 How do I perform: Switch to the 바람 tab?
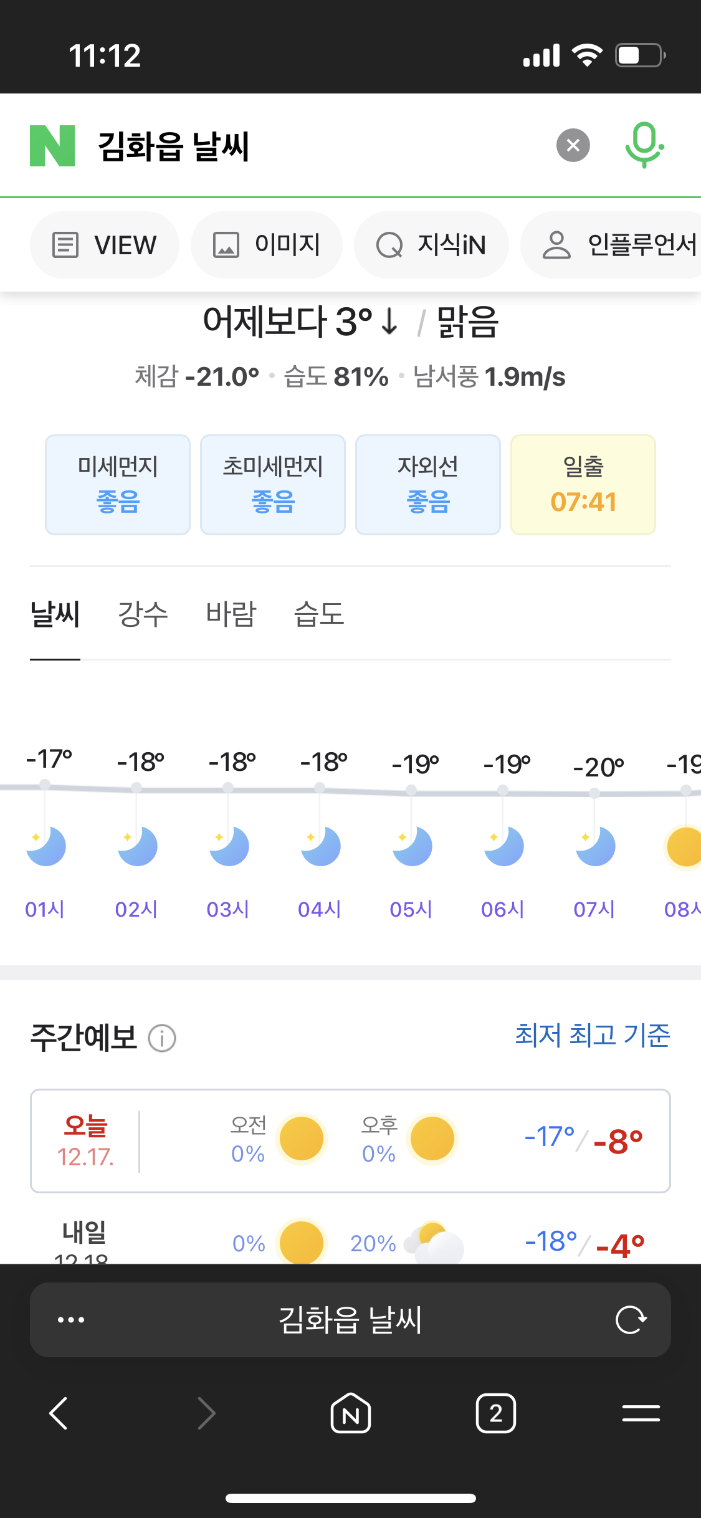231,614
